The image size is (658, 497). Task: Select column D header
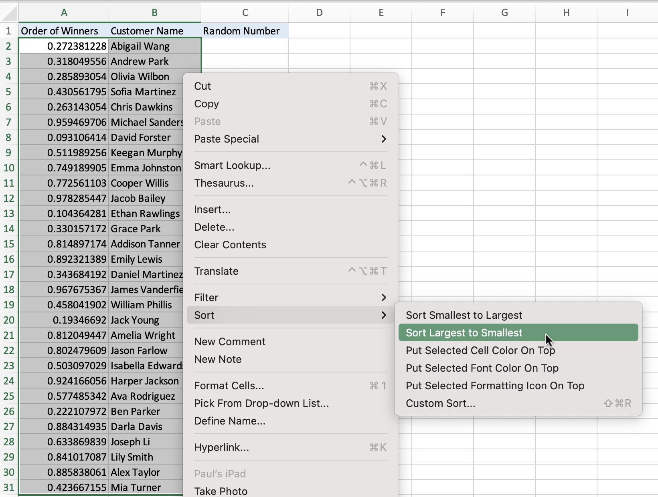tap(319, 13)
